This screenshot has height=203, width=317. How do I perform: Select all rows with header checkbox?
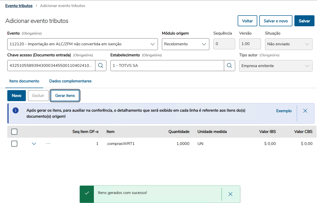[x=14, y=132]
